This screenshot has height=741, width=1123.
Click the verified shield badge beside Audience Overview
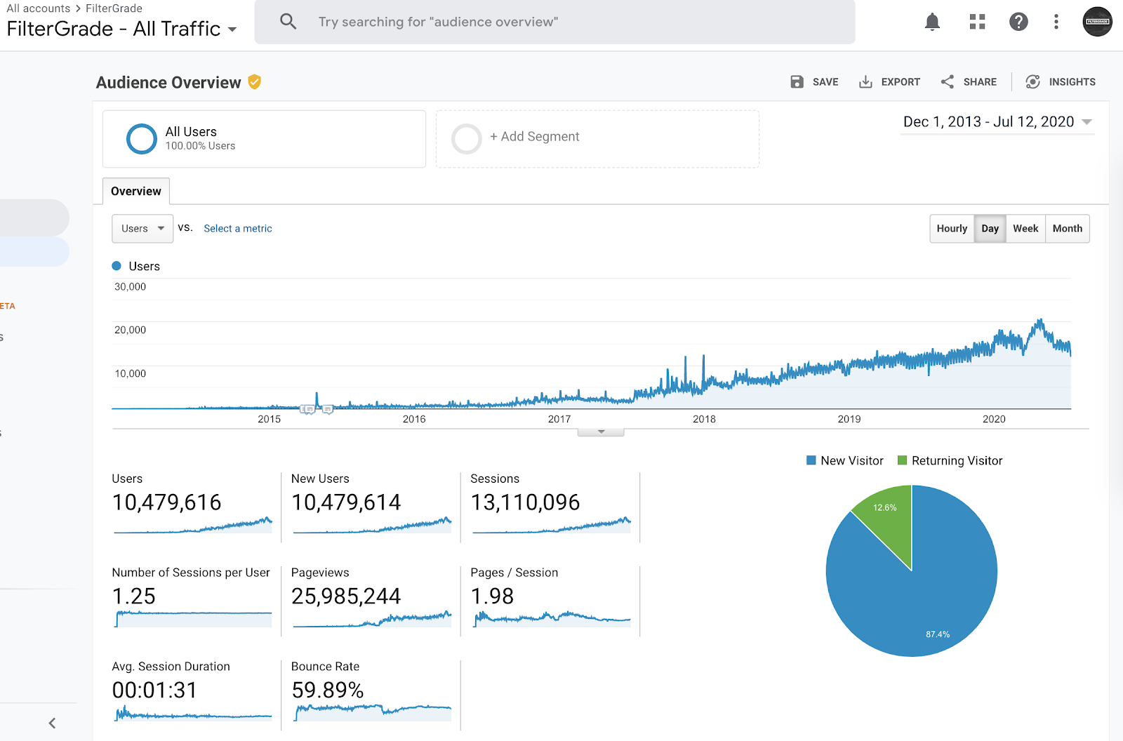pyautogui.click(x=255, y=82)
